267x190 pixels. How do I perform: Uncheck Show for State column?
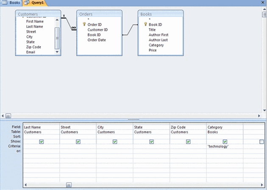point(152,142)
